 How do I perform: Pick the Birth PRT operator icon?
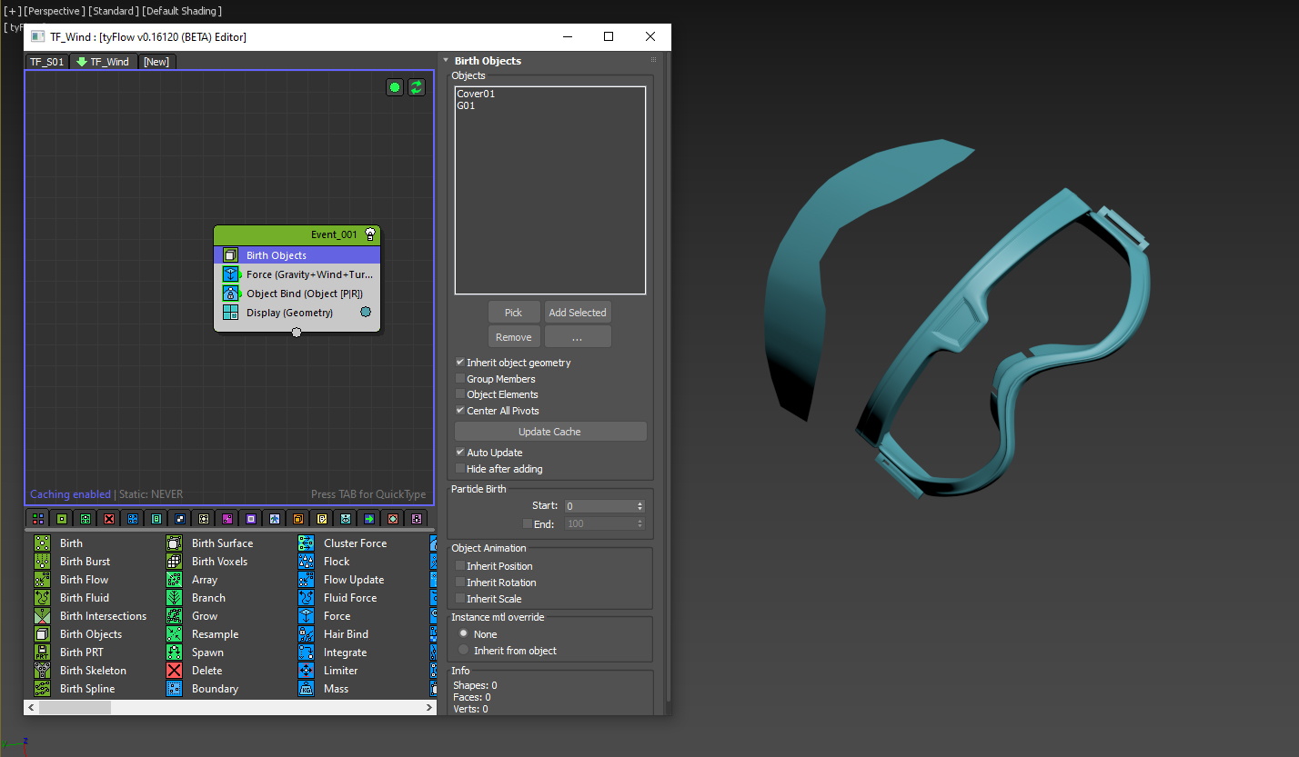[x=42, y=652]
